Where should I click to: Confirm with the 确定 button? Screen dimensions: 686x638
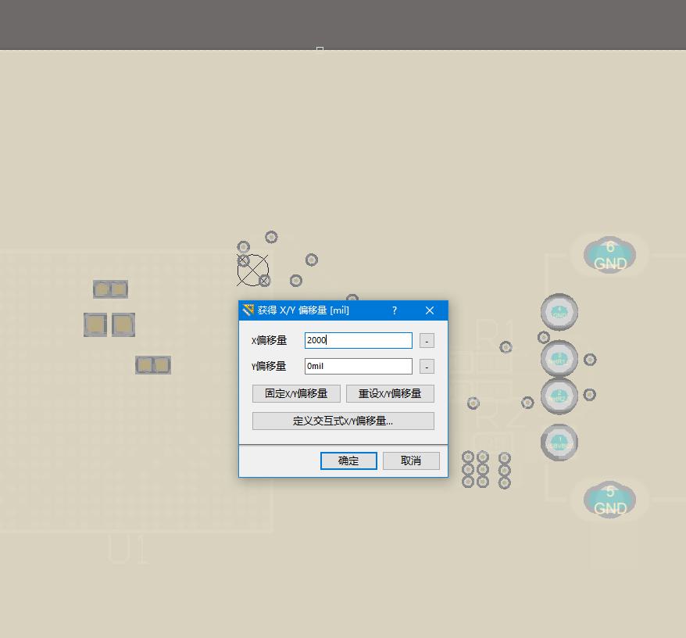click(x=348, y=461)
